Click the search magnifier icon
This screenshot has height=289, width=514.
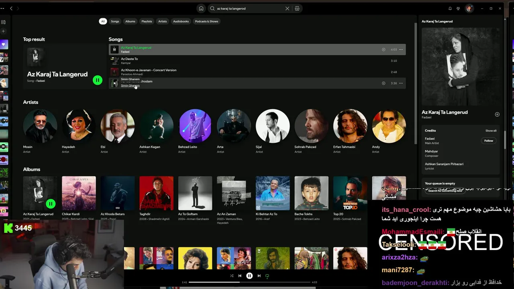[x=212, y=8]
